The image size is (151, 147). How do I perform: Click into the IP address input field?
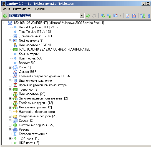pyautogui.click(x=44, y=16)
